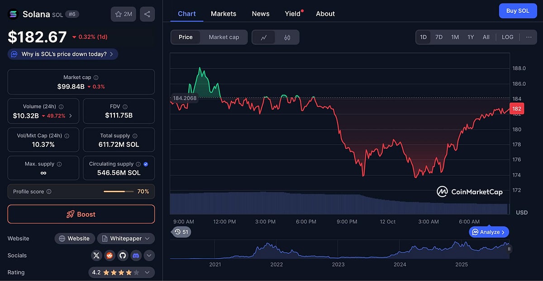Open Solana's Discord server
Image resolution: width=543 pixels, height=281 pixels.
[136, 255]
